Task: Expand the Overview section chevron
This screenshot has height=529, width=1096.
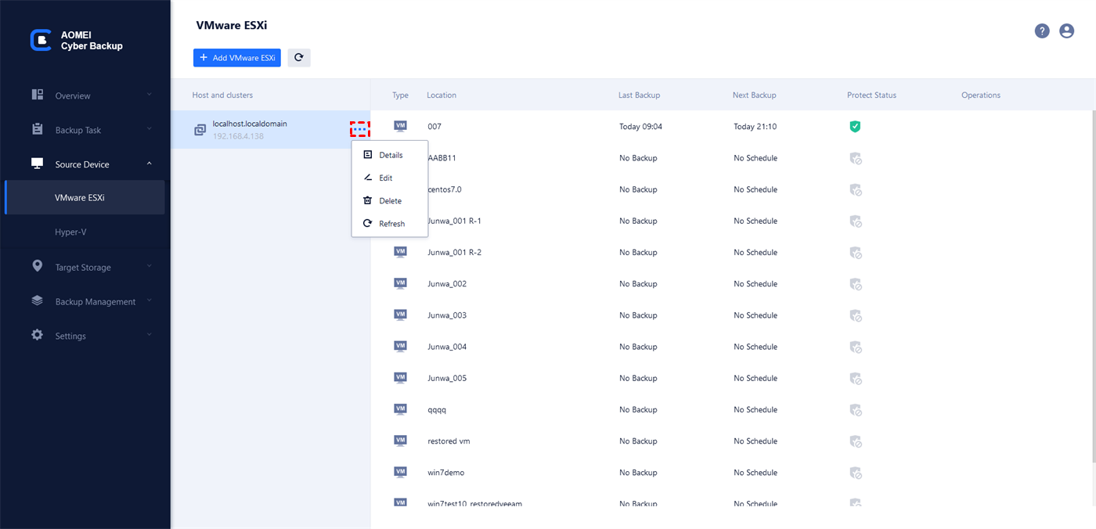Action: (149, 95)
